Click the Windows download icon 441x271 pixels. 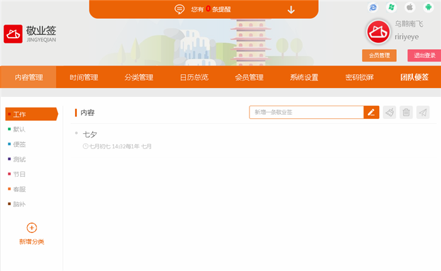[391, 8]
